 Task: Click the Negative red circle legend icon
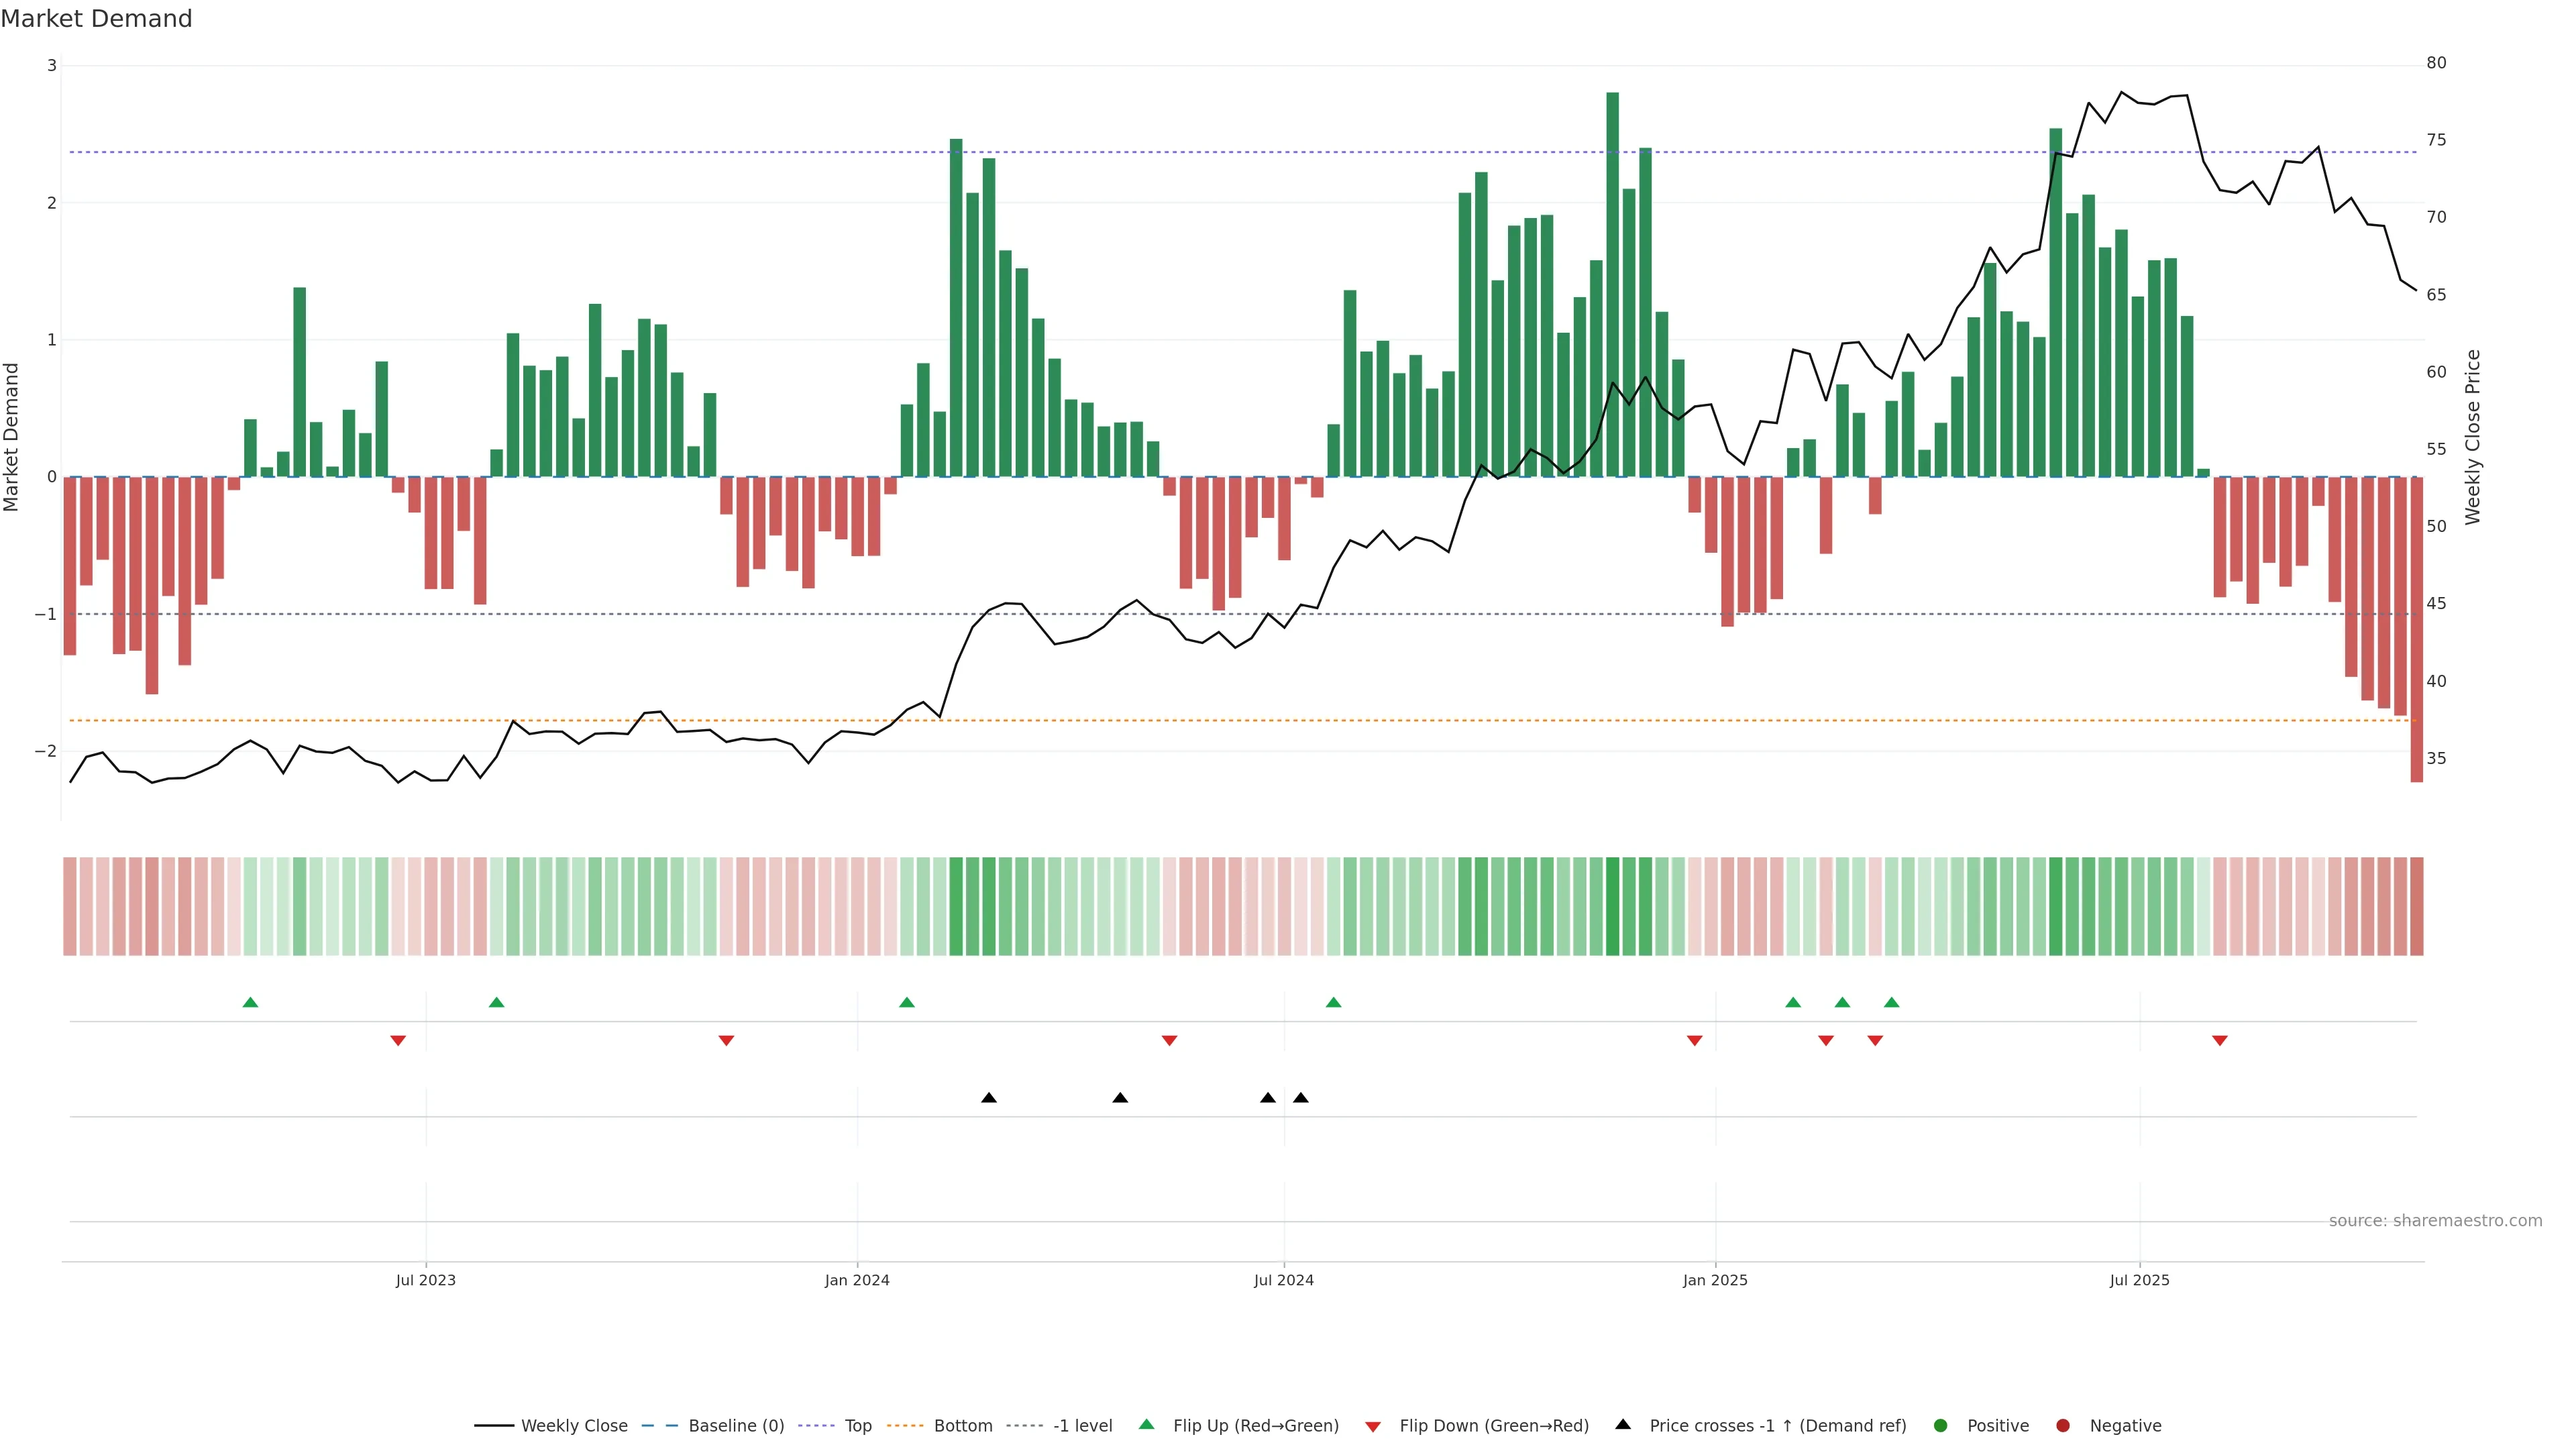[2063, 1426]
